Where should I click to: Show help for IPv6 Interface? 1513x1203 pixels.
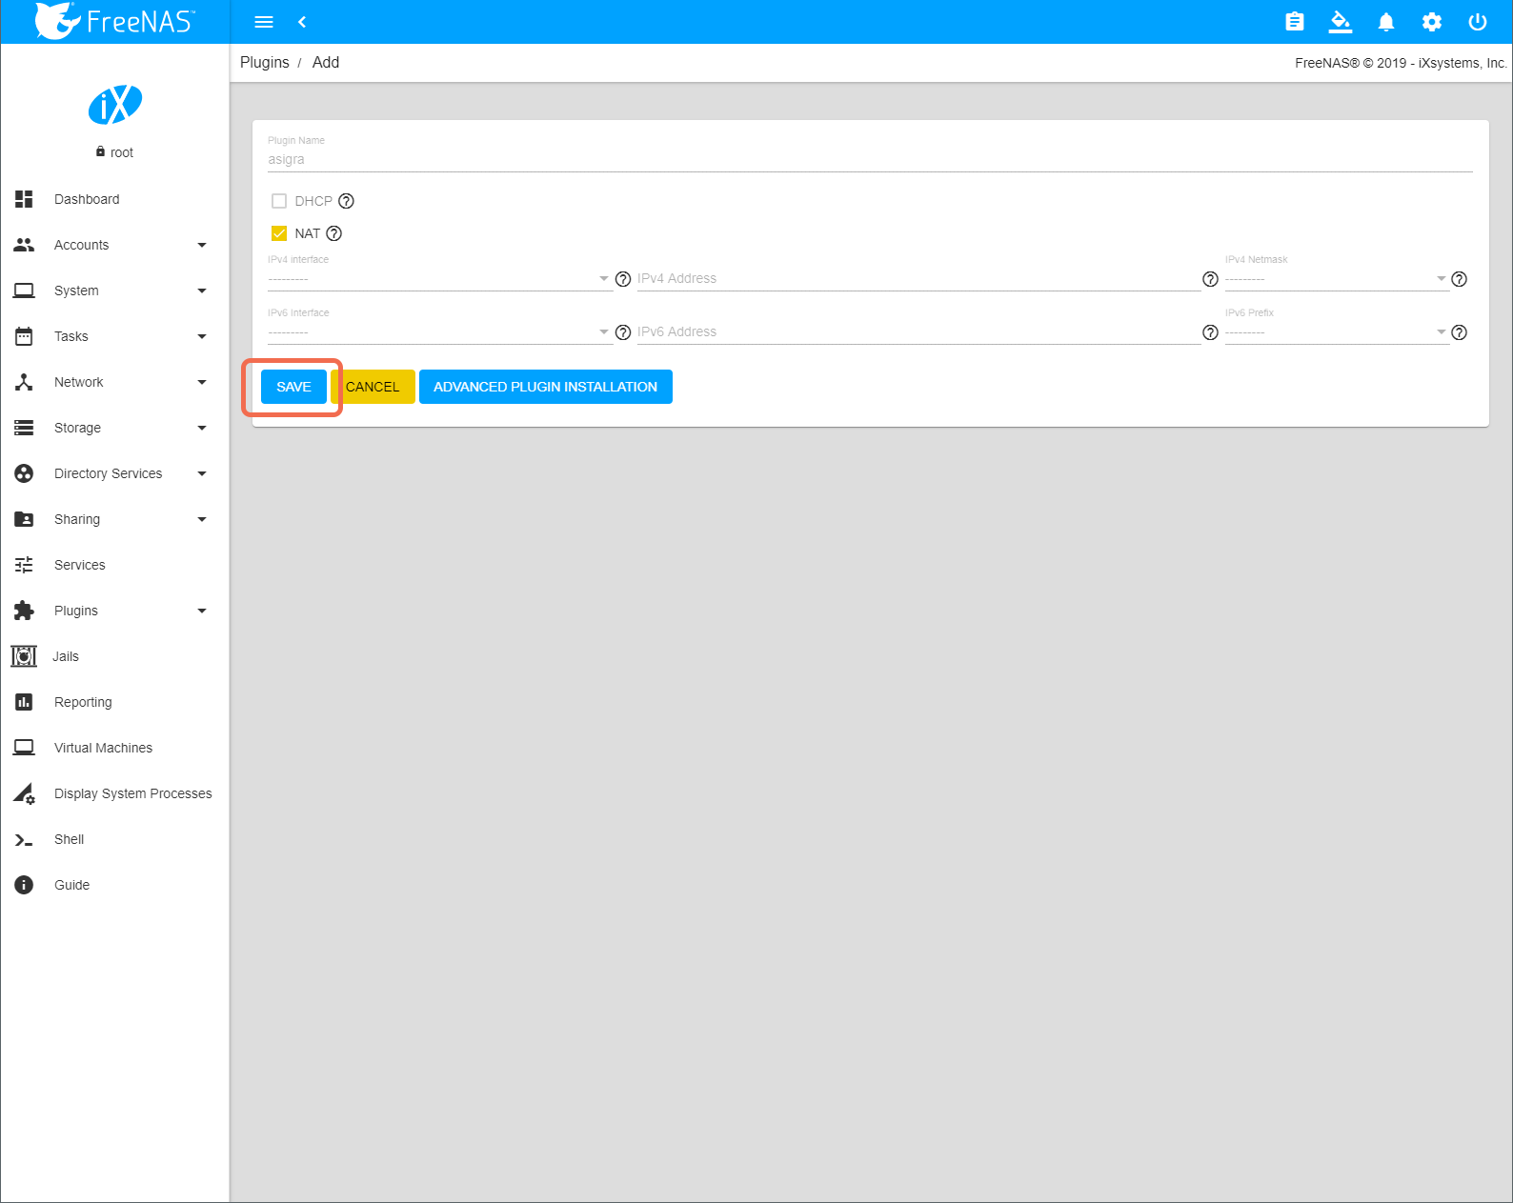623,332
